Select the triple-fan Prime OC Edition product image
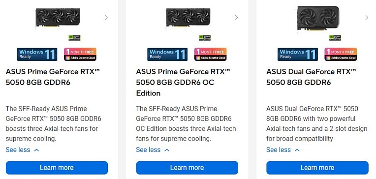Viewport: 376px width, 179px height. click(188, 17)
